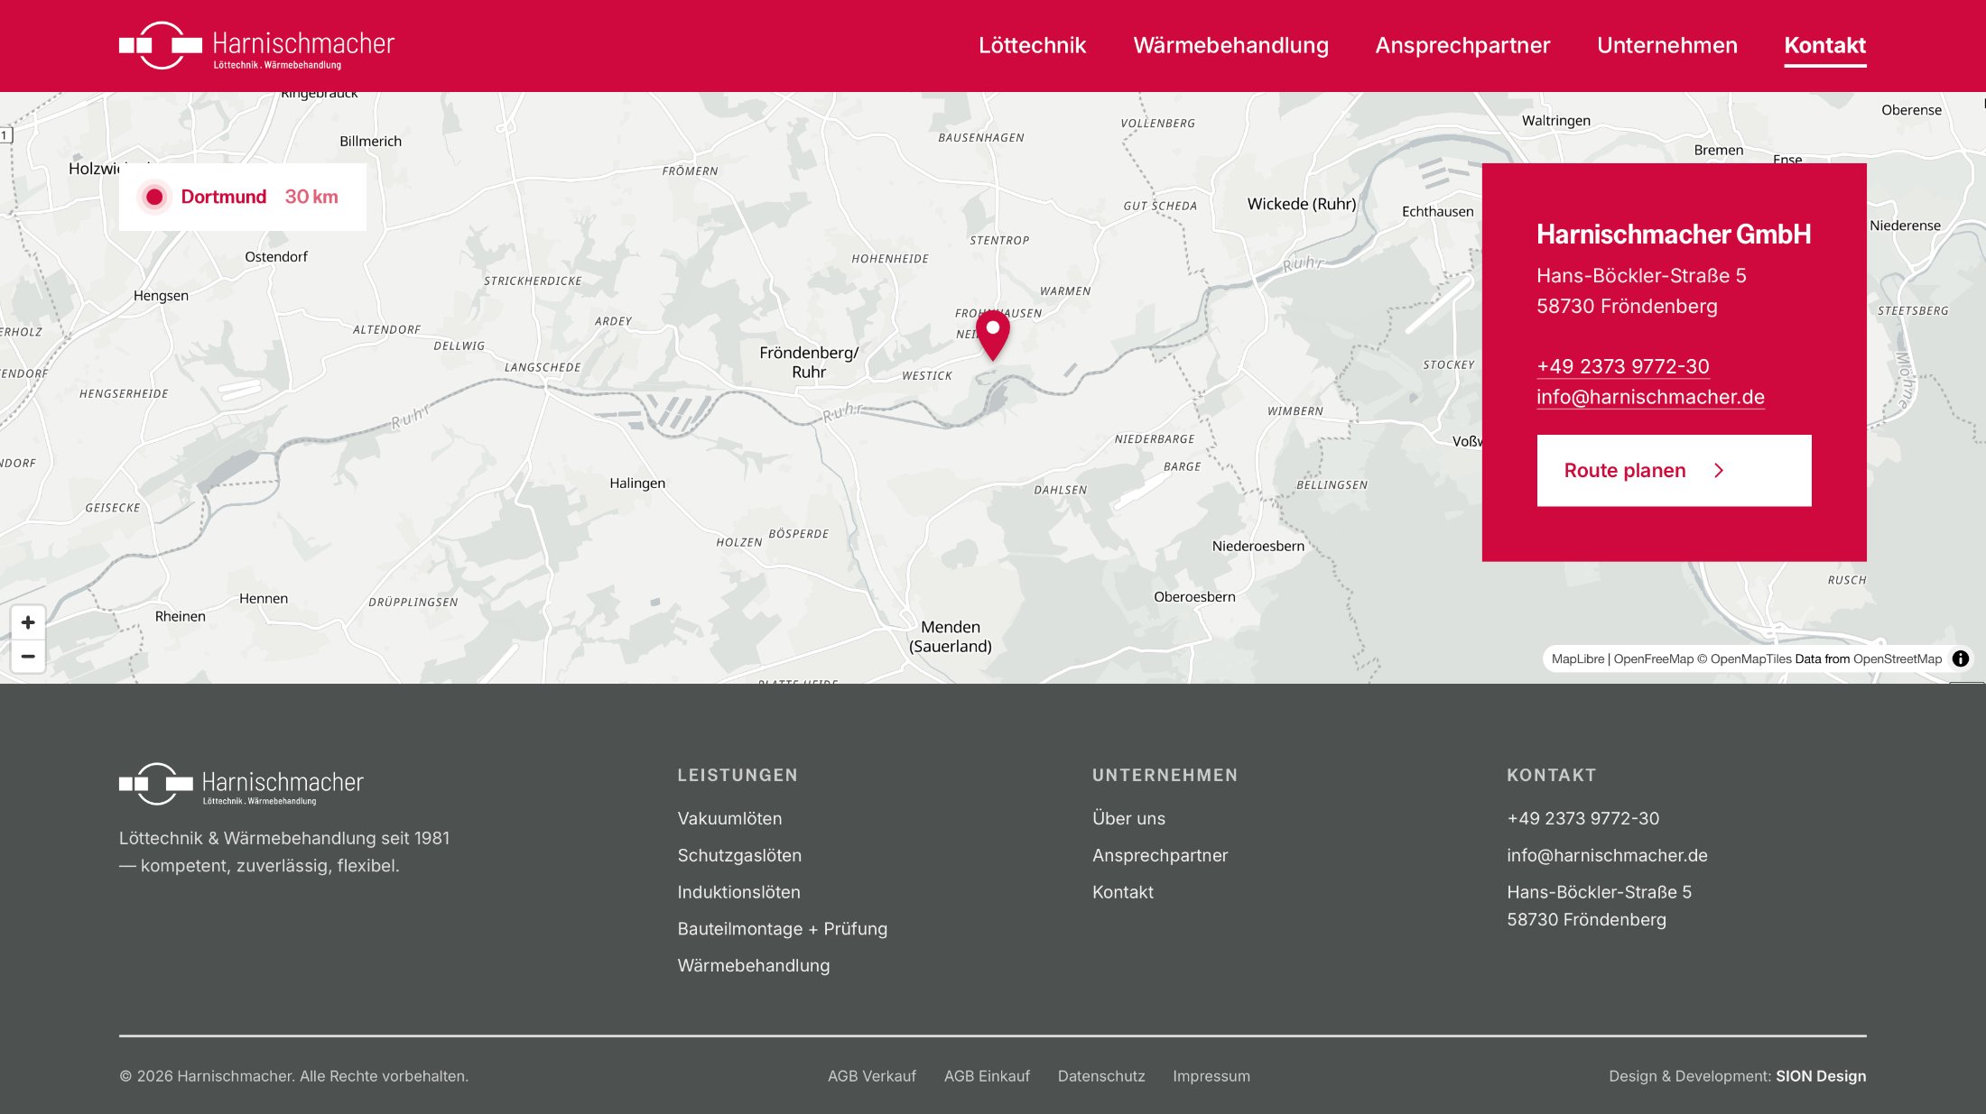Click the KONTAKT footer heading
The width and height of the screenshot is (1986, 1114).
[1551, 775]
